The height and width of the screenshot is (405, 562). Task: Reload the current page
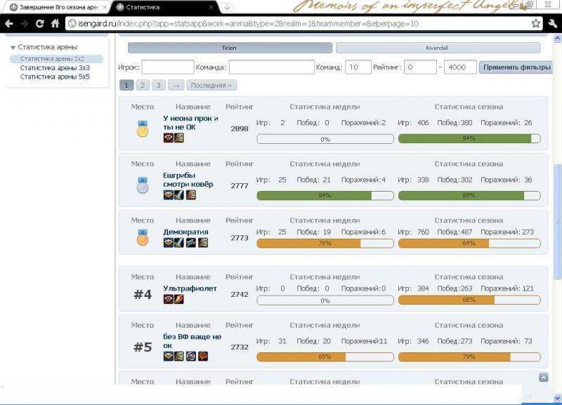40,24
